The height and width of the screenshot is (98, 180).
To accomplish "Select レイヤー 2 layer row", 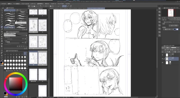I will pos(172,55).
